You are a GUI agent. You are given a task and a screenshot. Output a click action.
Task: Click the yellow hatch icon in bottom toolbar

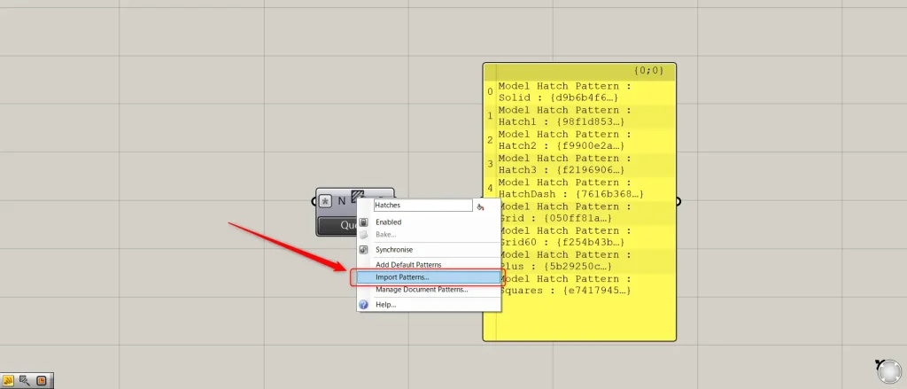tap(9, 380)
